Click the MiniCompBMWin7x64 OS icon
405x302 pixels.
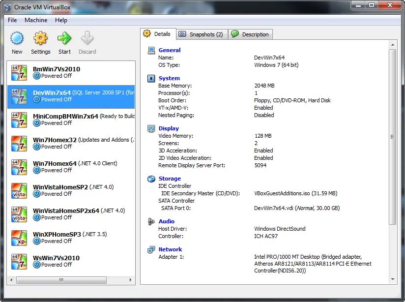19,120
